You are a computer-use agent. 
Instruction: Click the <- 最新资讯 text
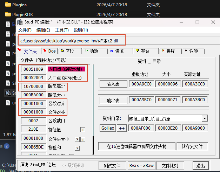[x=73, y=165]
